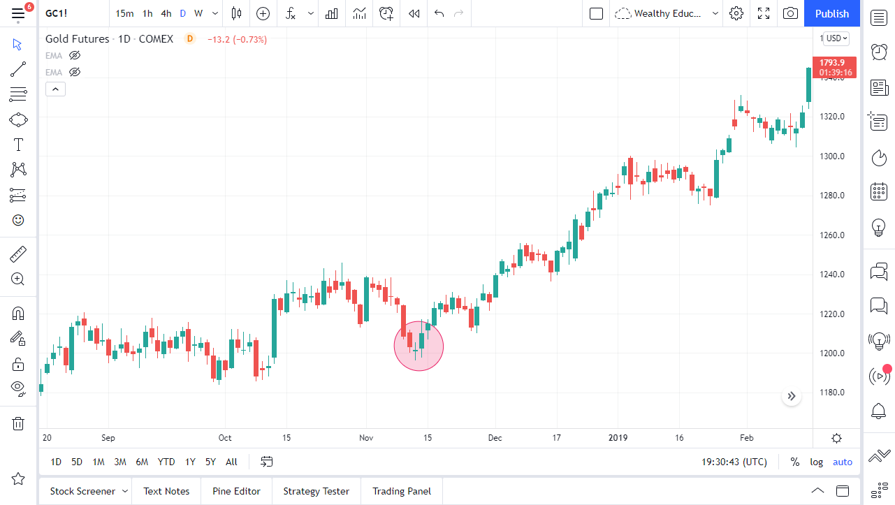
Task: Select the Text annotation tool
Action: click(18, 145)
